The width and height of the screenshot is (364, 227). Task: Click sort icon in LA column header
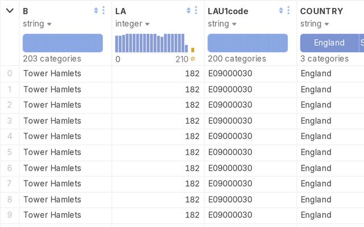tap(189, 10)
